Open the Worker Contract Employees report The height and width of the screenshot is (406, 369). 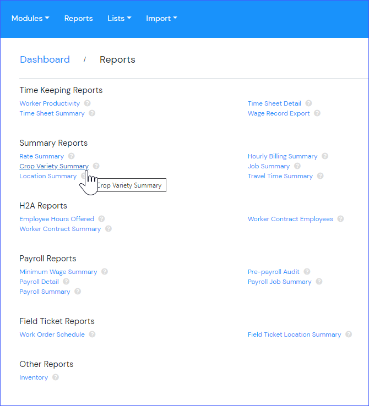[290, 219]
